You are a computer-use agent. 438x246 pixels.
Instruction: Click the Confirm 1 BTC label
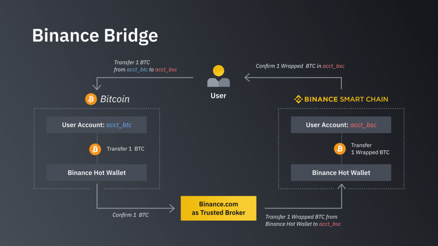point(130,215)
